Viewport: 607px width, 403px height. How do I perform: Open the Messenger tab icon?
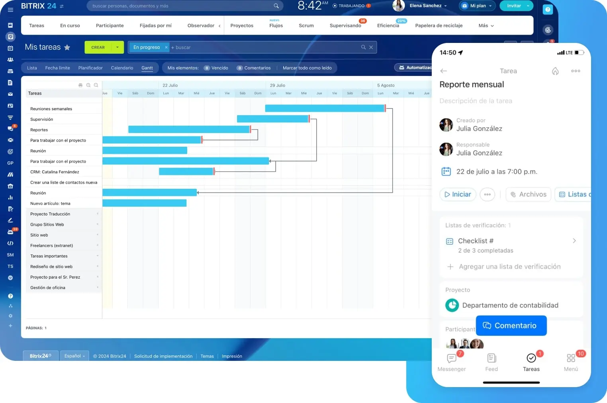[x=452, y=358]
